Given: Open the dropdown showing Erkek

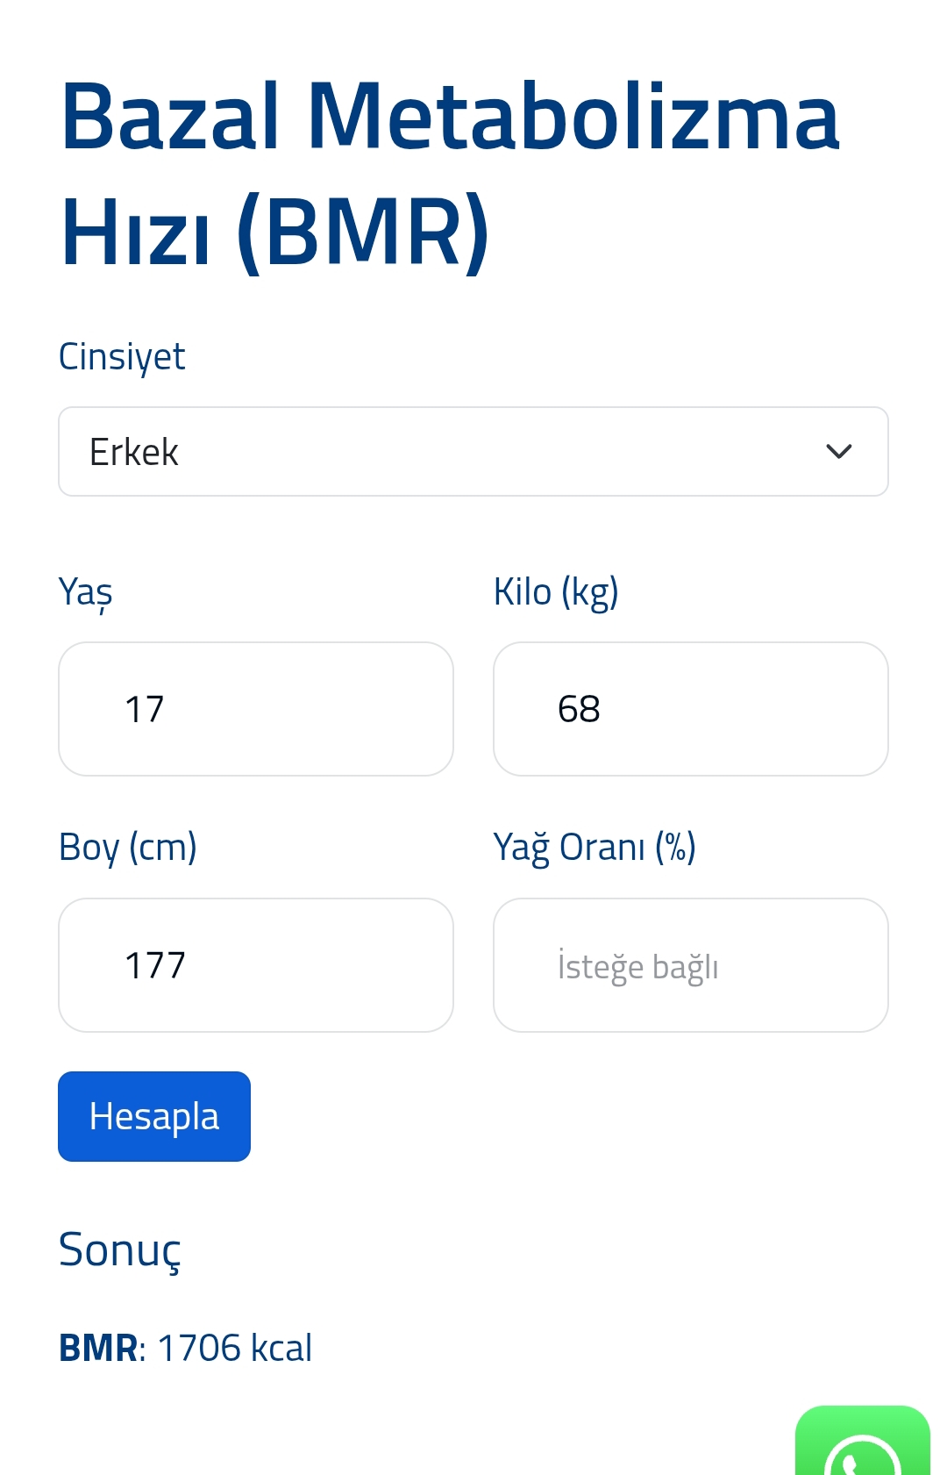Looking at the screenshot, I should tap(473, 452).
